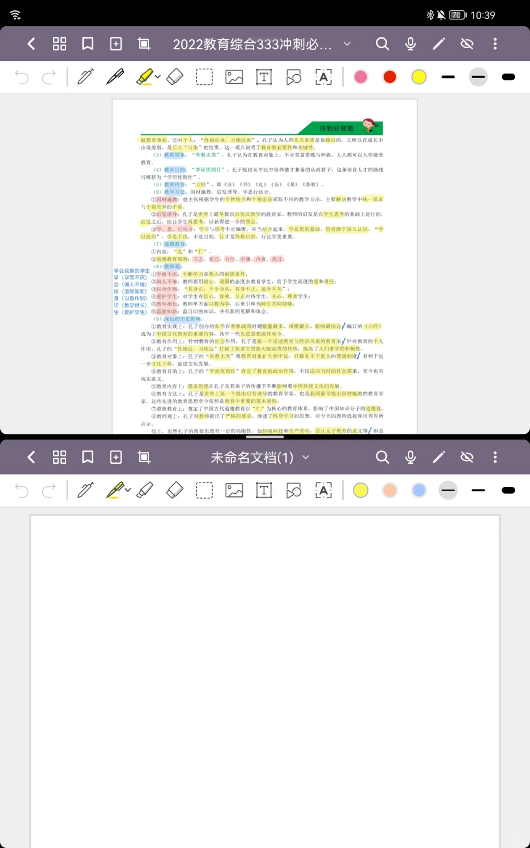Undo last action in top toolbar
Image resolution: width=530 pixels, height=848 pixels.
[22, 77]
